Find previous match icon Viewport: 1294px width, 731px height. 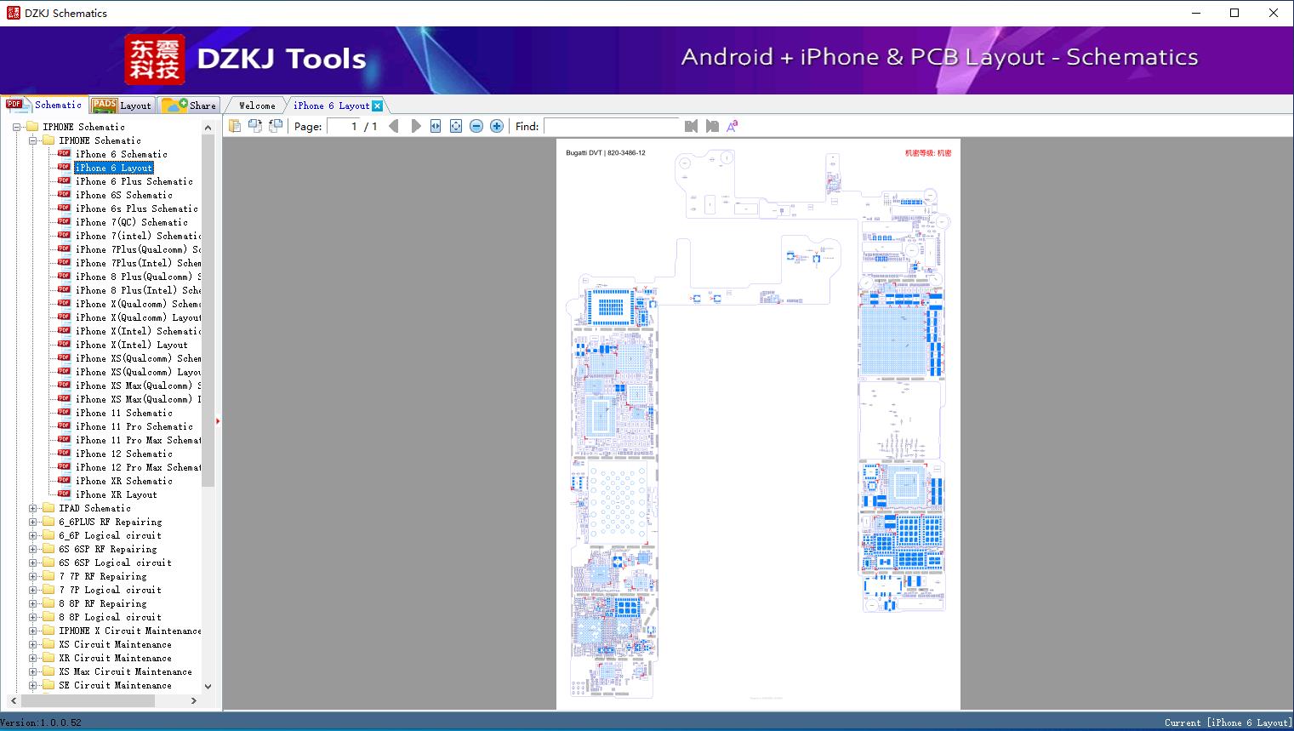(x=691, y=126)
